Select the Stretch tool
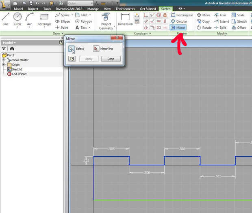The image size is (252, 213). [239, 21]
